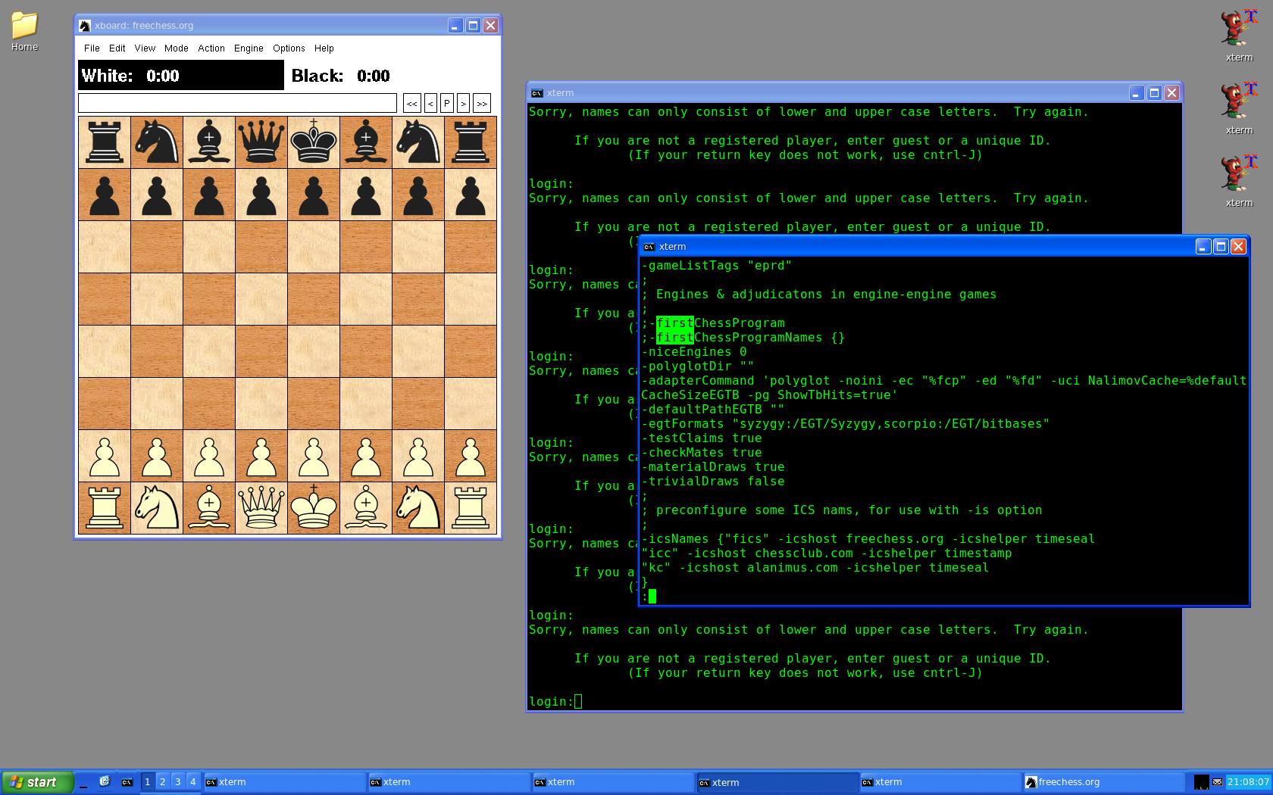This screenshot has width=1273, height=795.
Task: Open the File menu in xboard
Action: click(x=92, y=48)
